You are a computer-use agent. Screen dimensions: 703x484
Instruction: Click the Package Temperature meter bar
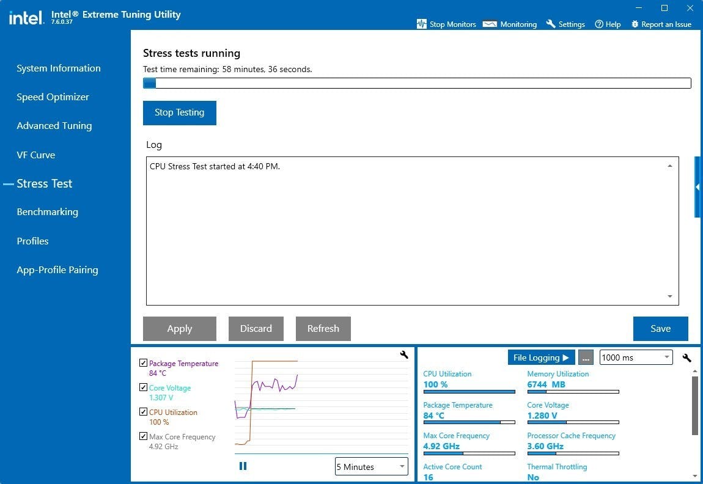[x=469, y=422]
